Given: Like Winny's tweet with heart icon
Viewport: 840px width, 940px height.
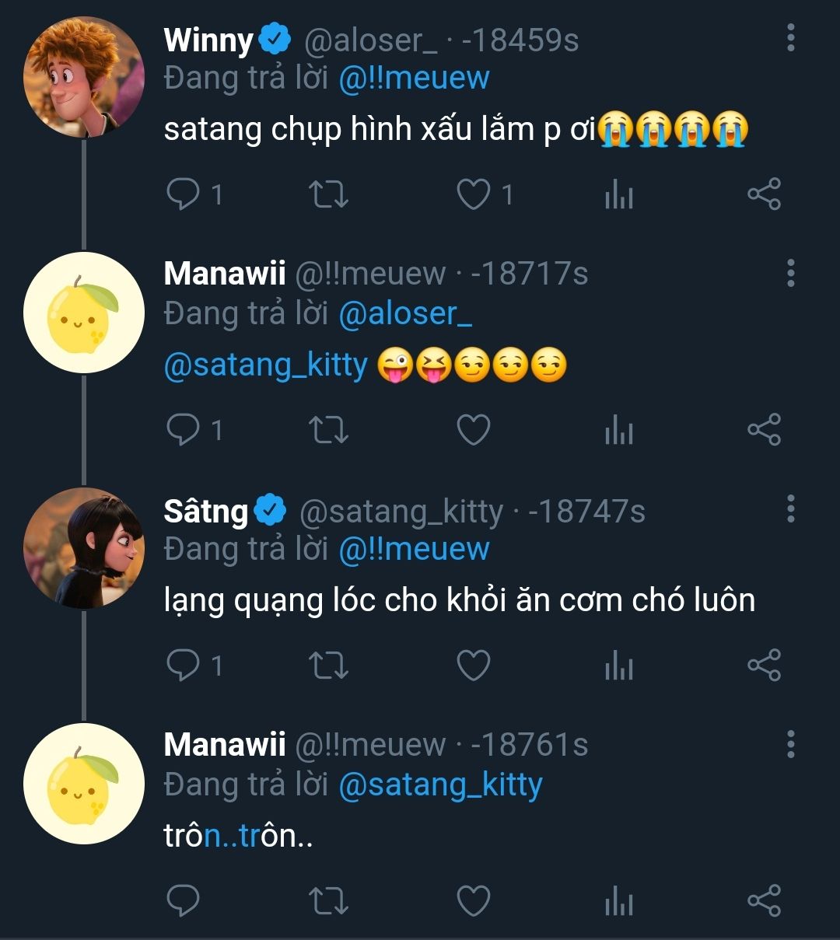Looking at the screenshot, I should click(x=473, y=194).
